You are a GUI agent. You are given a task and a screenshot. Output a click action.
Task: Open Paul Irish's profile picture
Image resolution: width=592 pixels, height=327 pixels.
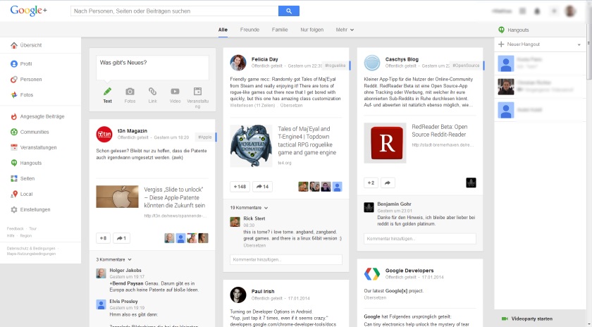pos(238,295)
